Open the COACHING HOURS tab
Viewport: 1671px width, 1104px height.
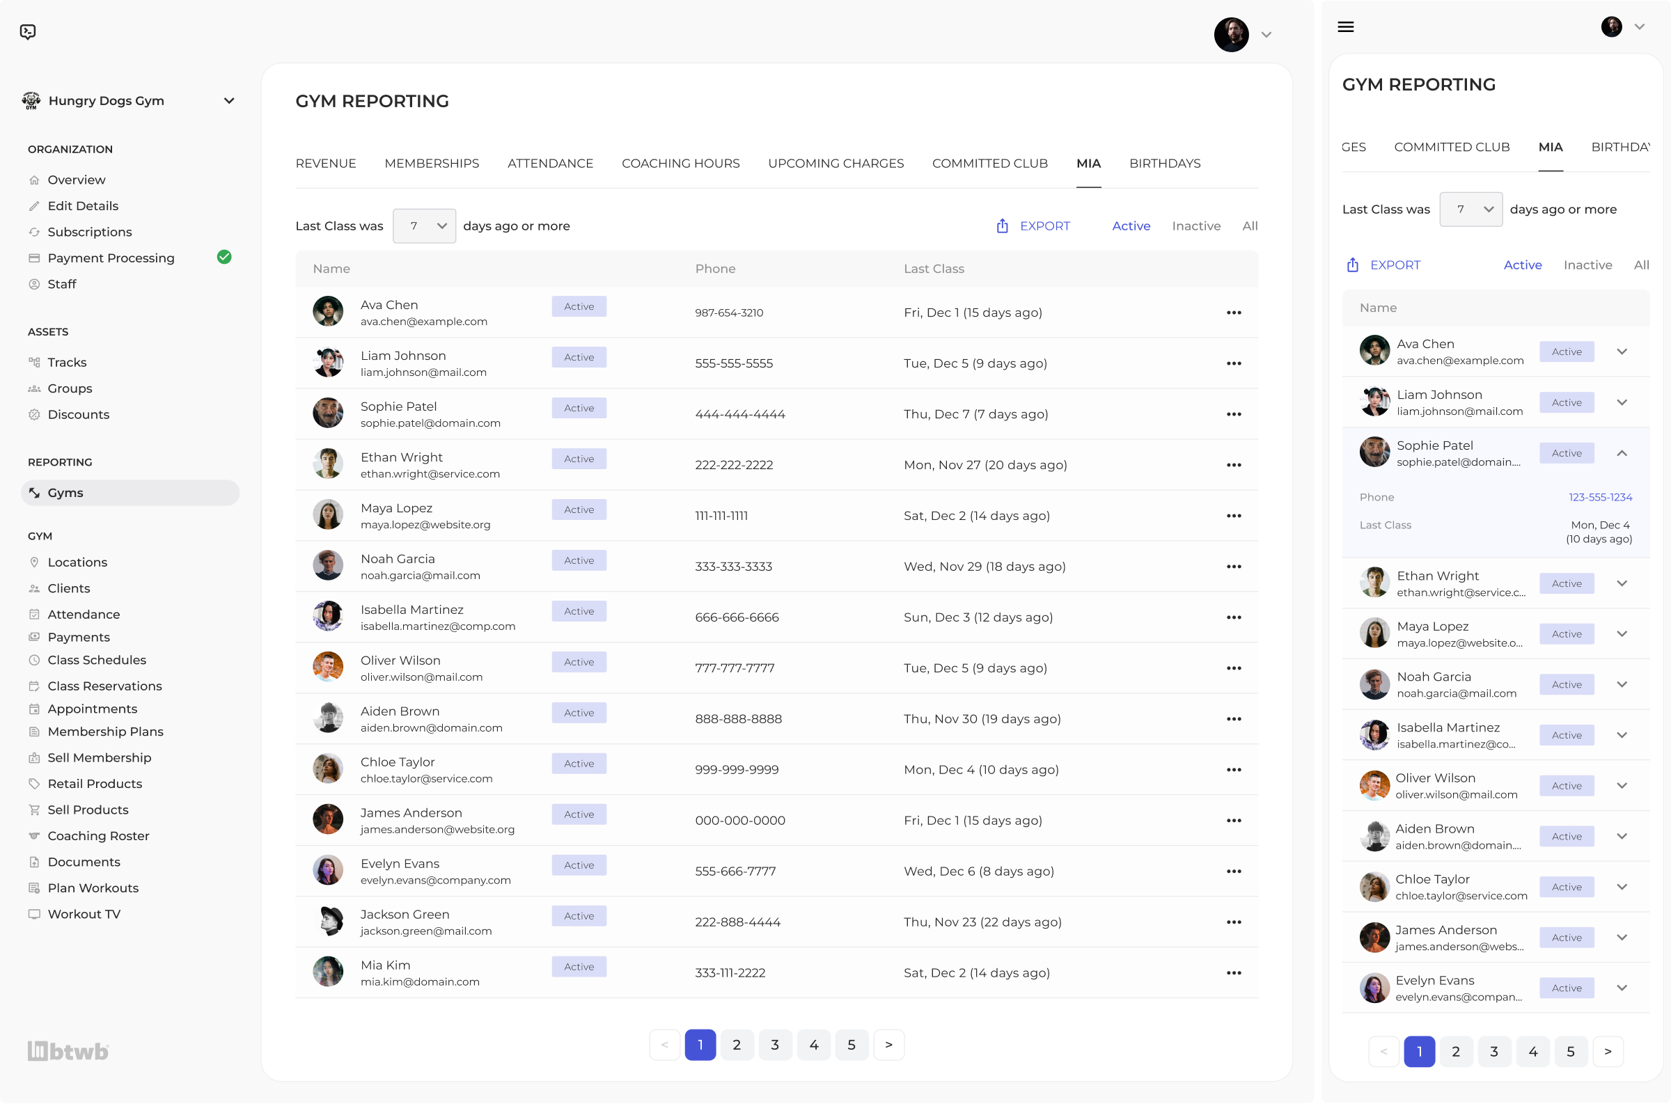pyautogui.click(x=680, y=163)
